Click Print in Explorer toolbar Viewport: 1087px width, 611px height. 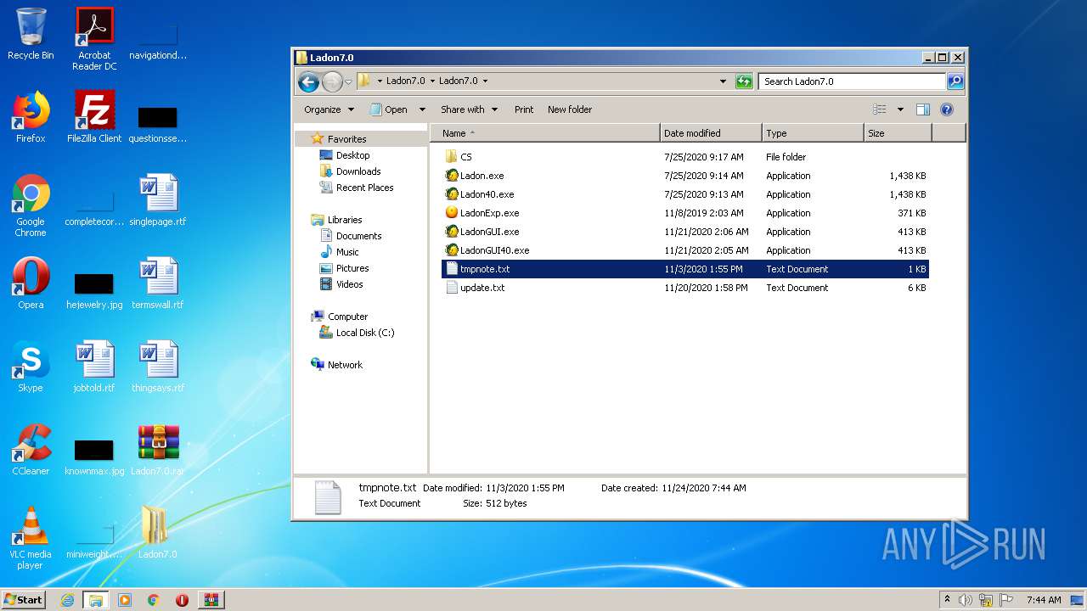[x=524, y=109]
